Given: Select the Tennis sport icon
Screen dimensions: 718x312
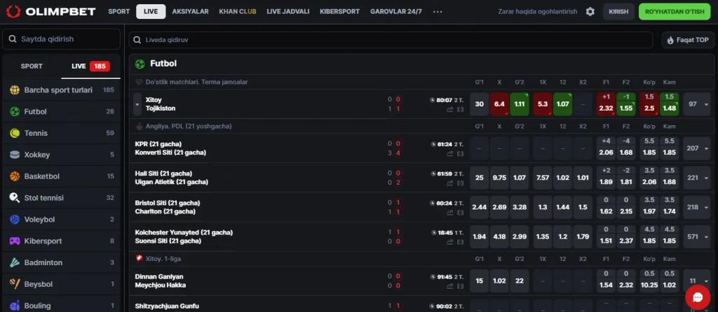Looking at the screenshot, I should click(15, 133).
